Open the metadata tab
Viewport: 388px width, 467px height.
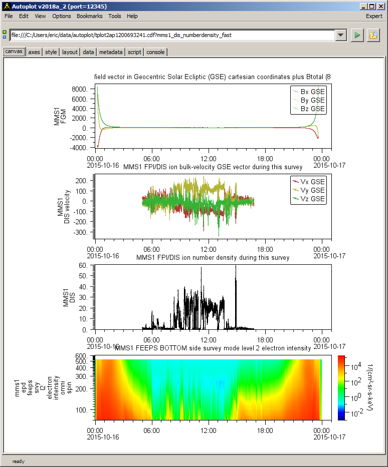pyautogui.click(x=111, y=52)
